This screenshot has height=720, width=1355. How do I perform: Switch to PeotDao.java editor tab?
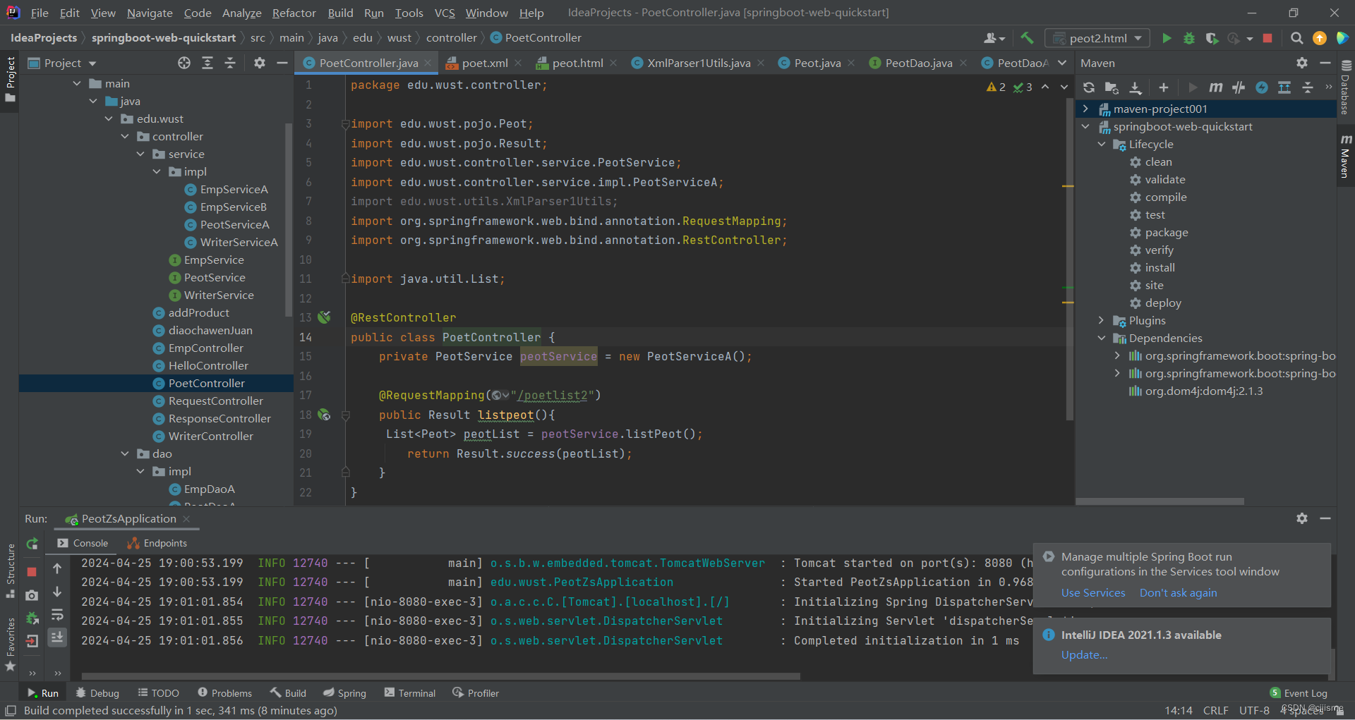pos(918,63)
